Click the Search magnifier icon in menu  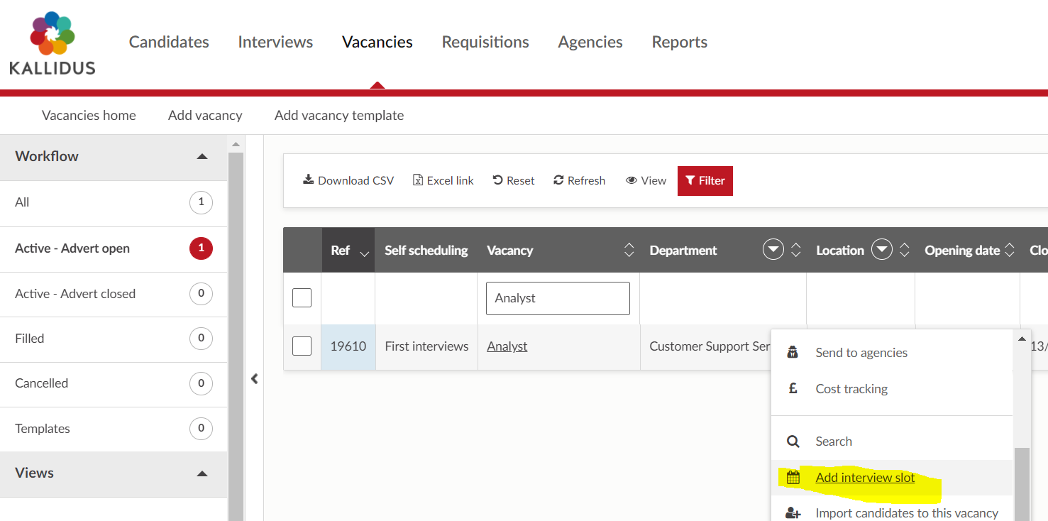pos(793,442)
